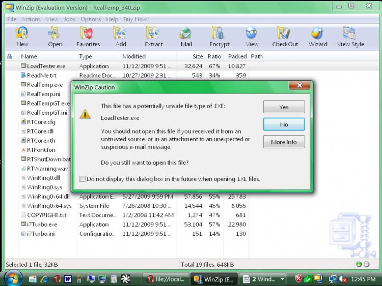
Task: Sort by the Size column header
Action: [x=191, y=56]
